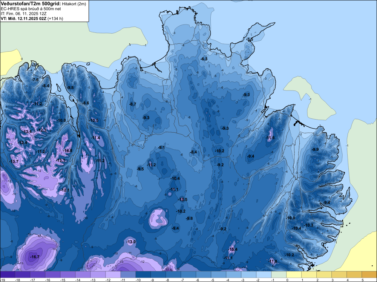Click the legend label '-19' below the color scale
This screenshot has height=282, width=377.
pyautogui.click(x=2, y=280)
